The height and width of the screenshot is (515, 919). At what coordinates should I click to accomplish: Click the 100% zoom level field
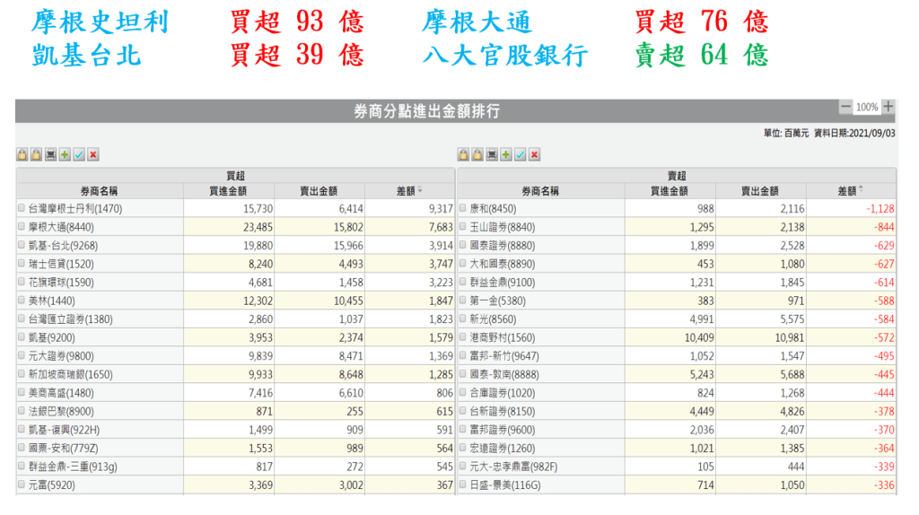867,107
